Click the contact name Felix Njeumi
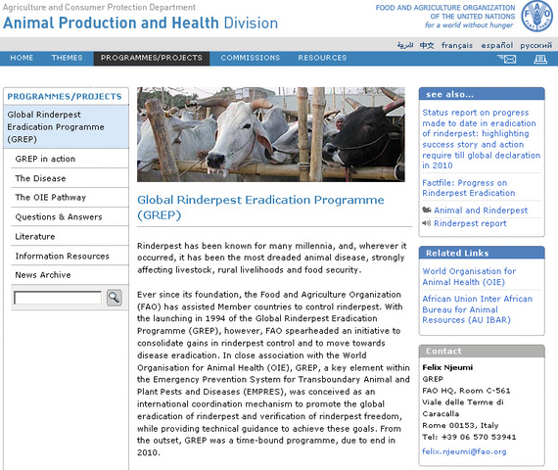 [447, 367]
